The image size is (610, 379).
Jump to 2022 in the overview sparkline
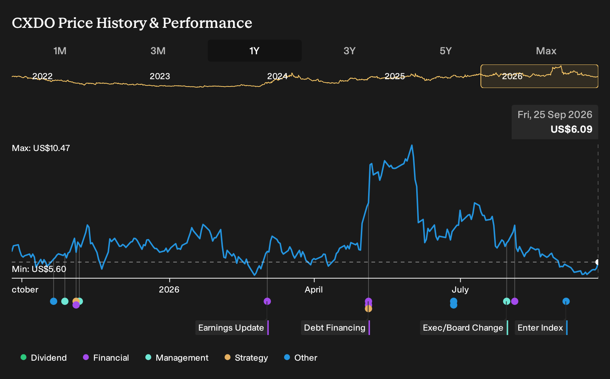point(43,76)
